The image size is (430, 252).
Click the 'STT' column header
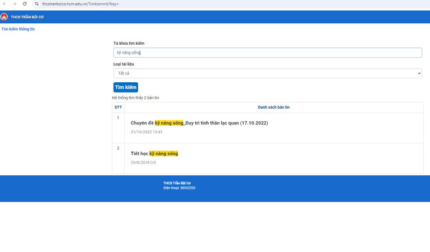(x=118, y=107)
